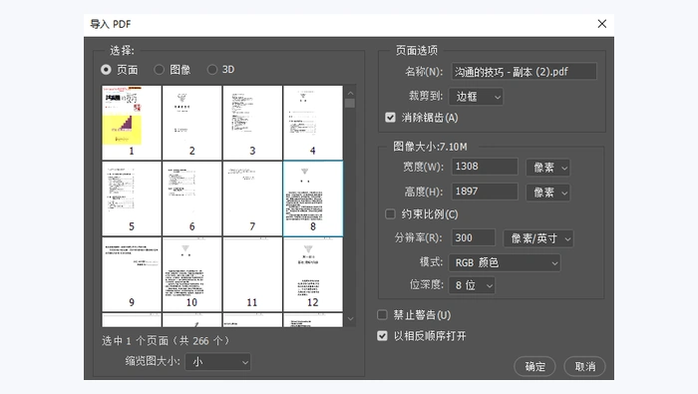
Task: Enable the 约束比例(C) checkbox
Action: [391, 214]
